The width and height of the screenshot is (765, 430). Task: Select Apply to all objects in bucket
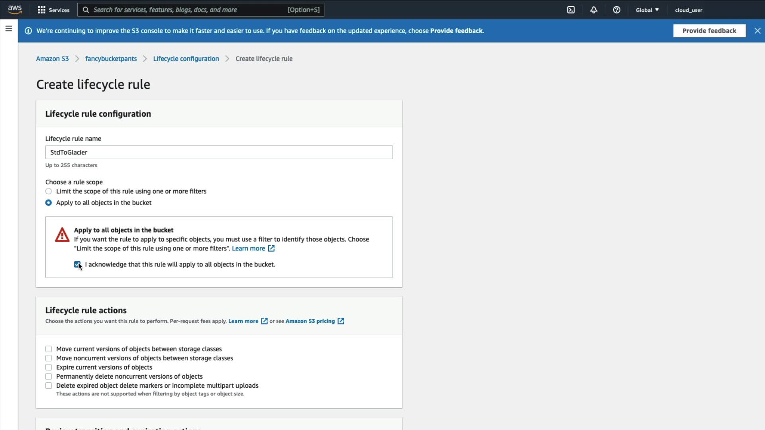(x=49, y=203)
